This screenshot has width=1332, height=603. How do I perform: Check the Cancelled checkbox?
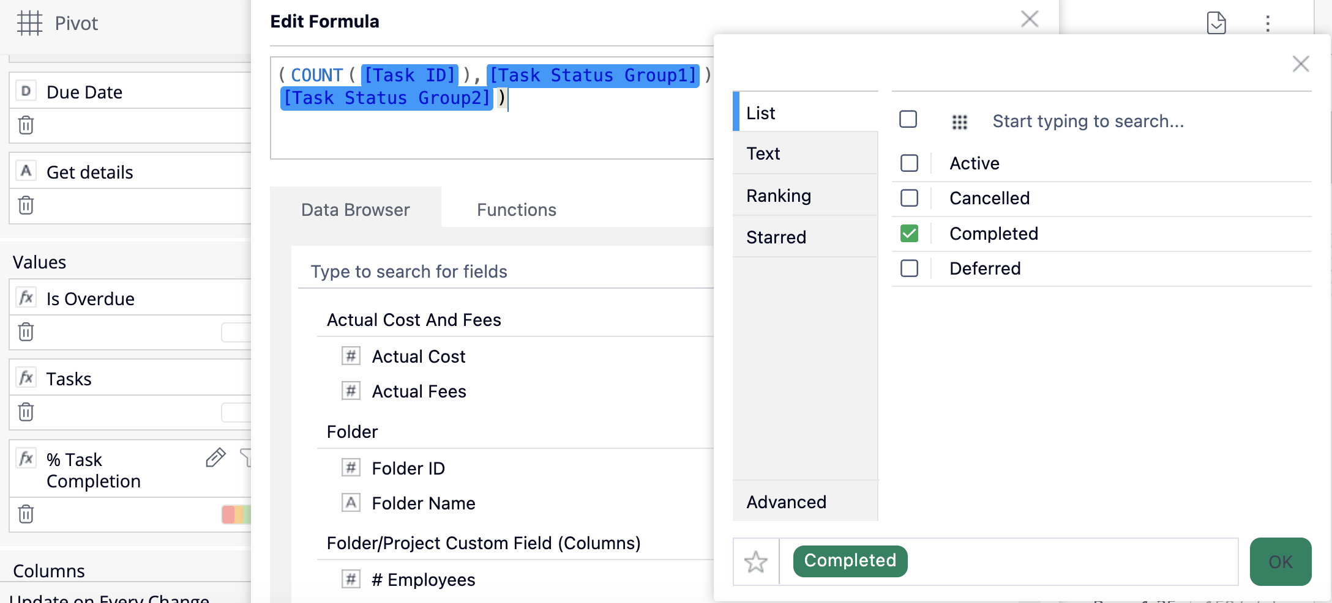tap(910, 198)
